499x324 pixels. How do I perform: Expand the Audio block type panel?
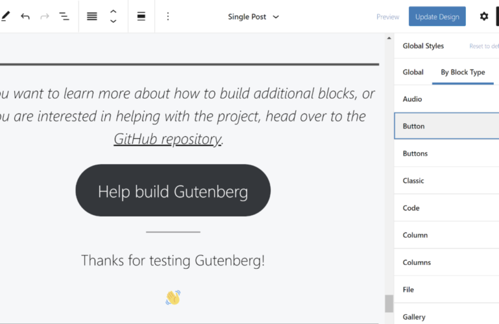(x=446, y=99)
